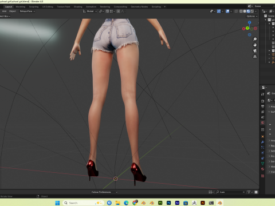Screen dimensions: 275x206
Task: Open the pivot point dropdown
Action: pos(101,11)
